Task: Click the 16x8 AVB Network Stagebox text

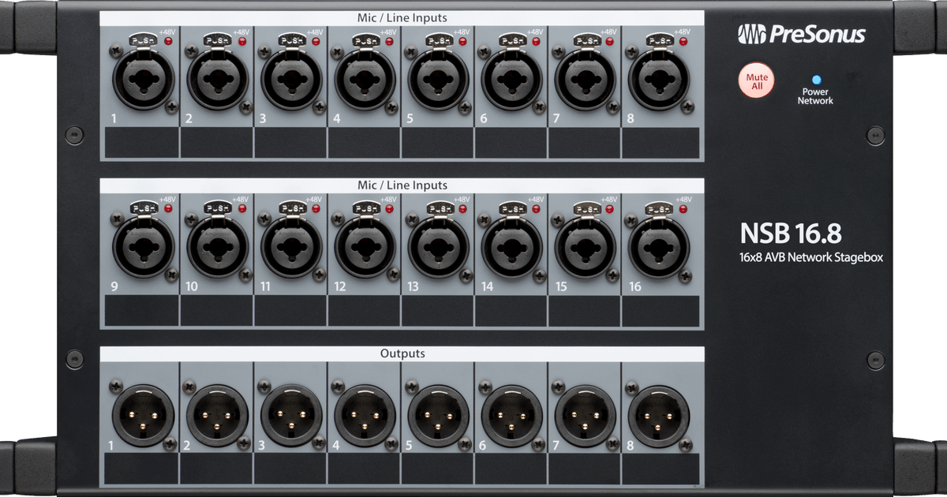Action: [810, 257]
